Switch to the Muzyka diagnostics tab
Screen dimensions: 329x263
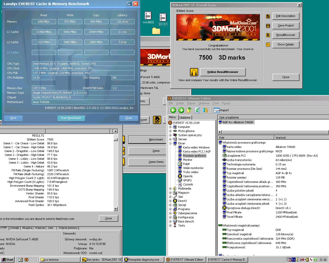(x=27, y=228)
